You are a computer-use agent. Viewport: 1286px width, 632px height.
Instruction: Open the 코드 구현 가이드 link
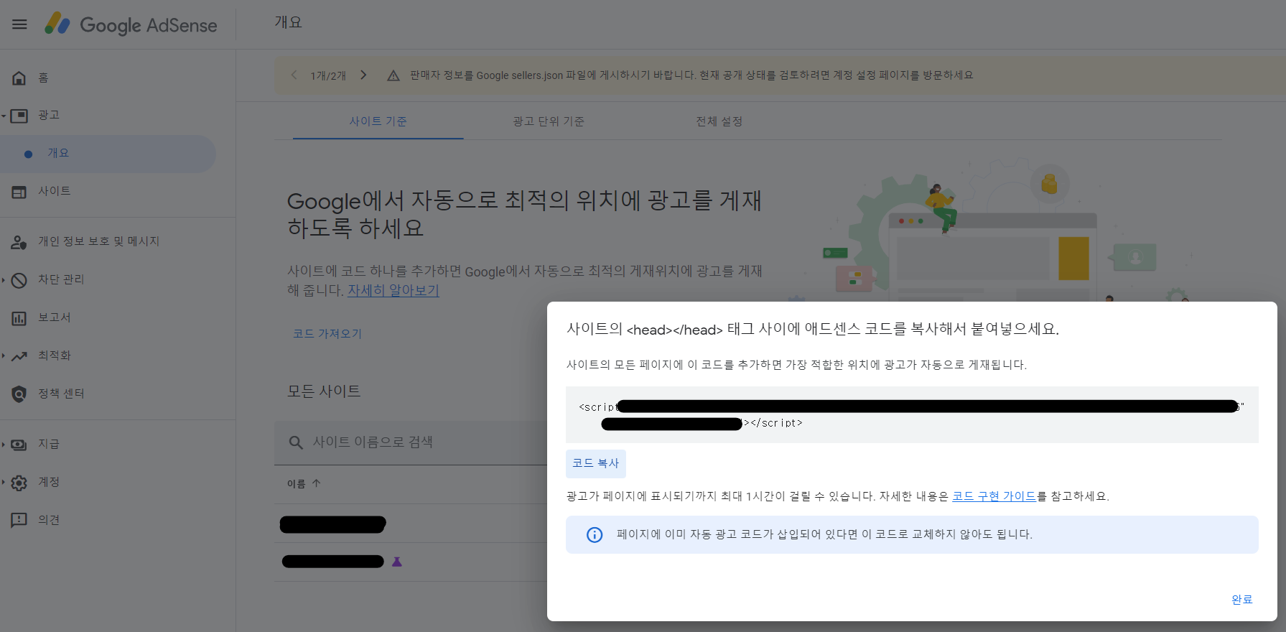click(994, 496)
